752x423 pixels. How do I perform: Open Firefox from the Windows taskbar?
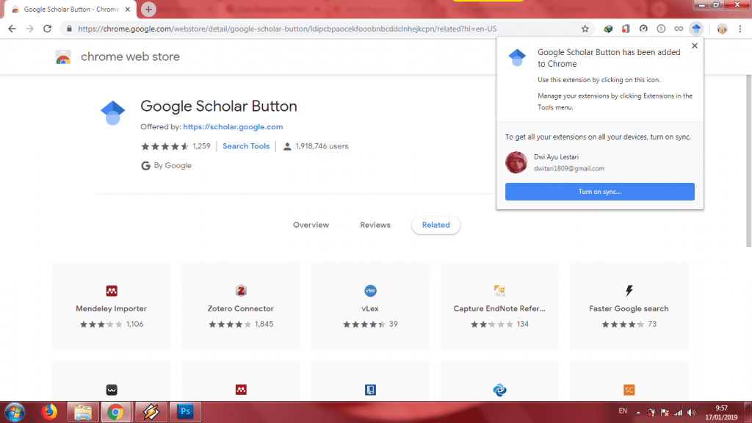pos(51,411)
